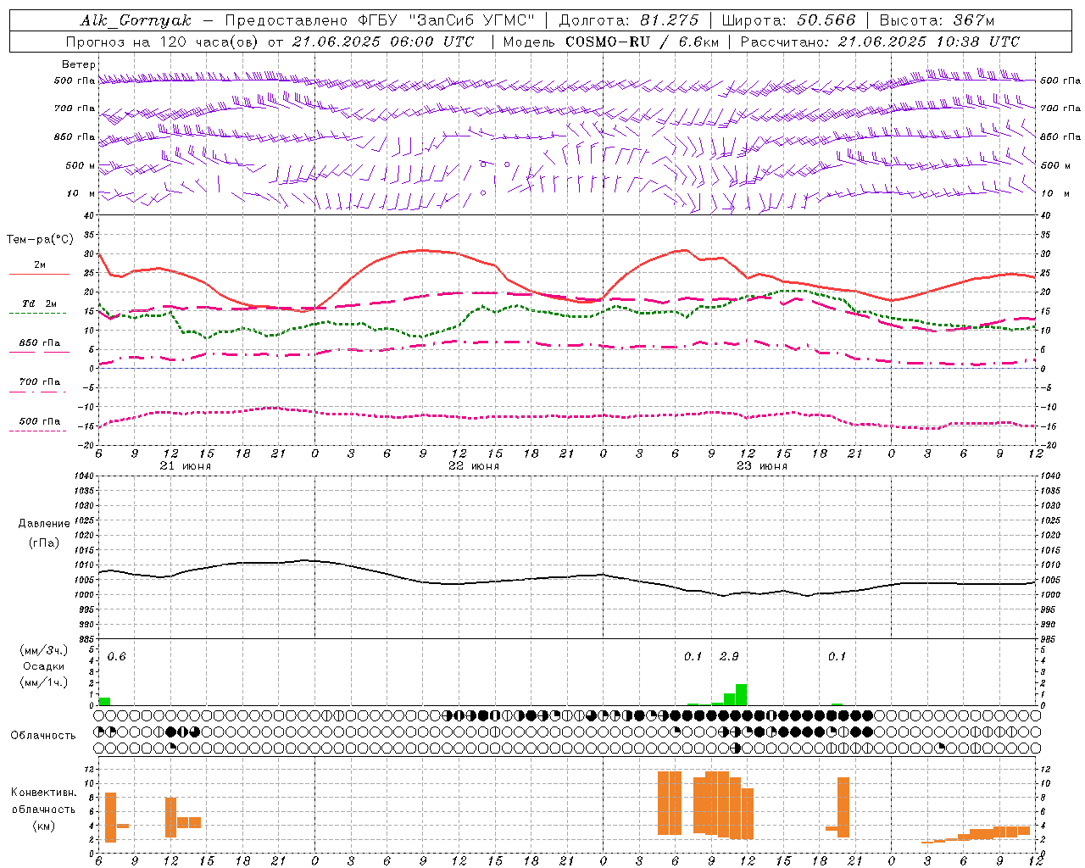
Task: Click the (мм/1ч.) unit label
Action: pyautogui.click(x=44, y=682)
